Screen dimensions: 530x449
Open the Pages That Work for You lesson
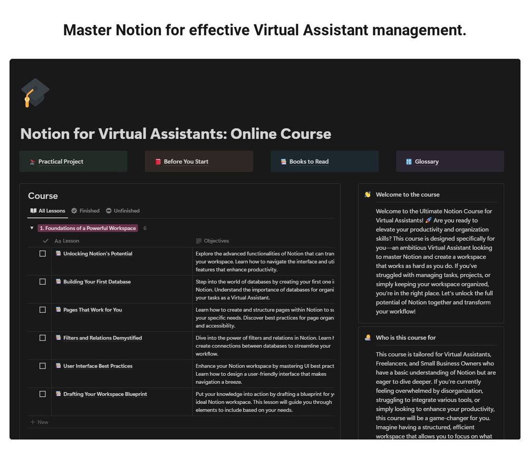[x=93, y=310]
